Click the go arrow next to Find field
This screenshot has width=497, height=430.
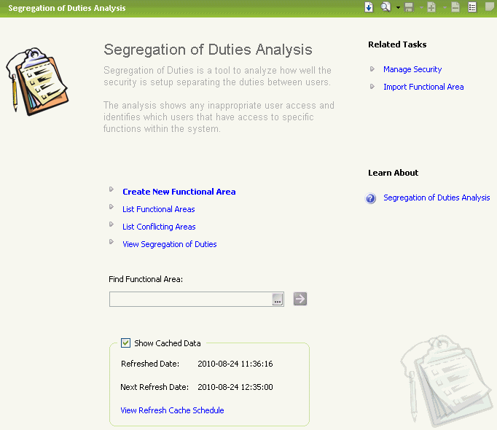coord(300,299)
